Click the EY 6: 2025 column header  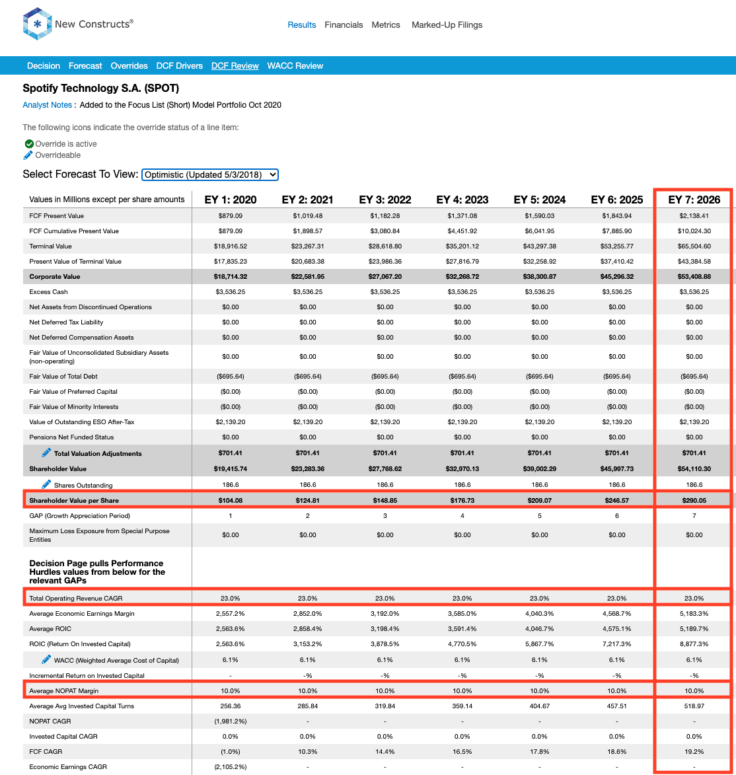coord(617,200)
